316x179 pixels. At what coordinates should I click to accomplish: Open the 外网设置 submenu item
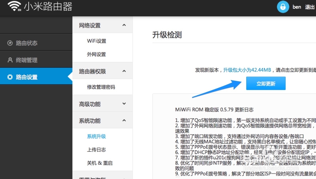96,54
